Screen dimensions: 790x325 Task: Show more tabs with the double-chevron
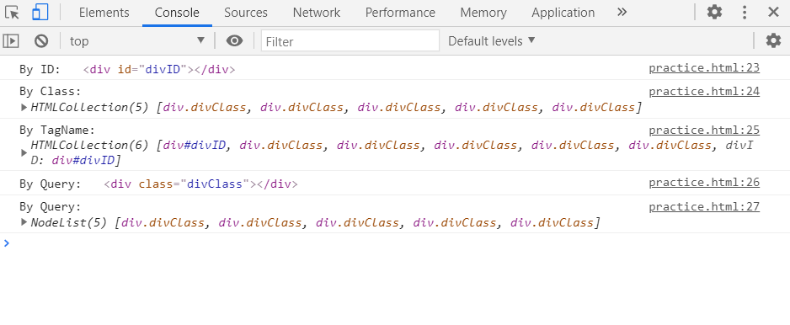point(622,12)
